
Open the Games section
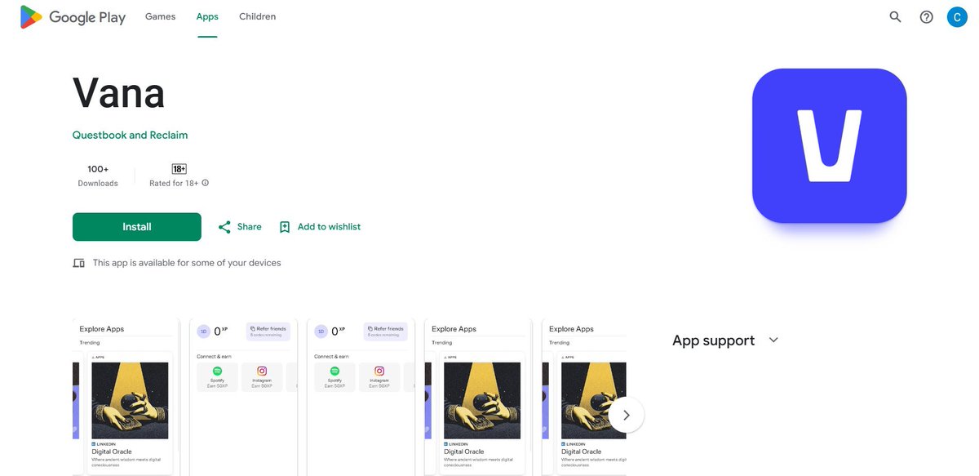tap(160, 16)
